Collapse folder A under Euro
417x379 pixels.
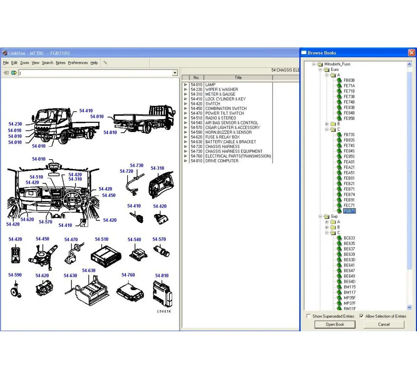326,75
